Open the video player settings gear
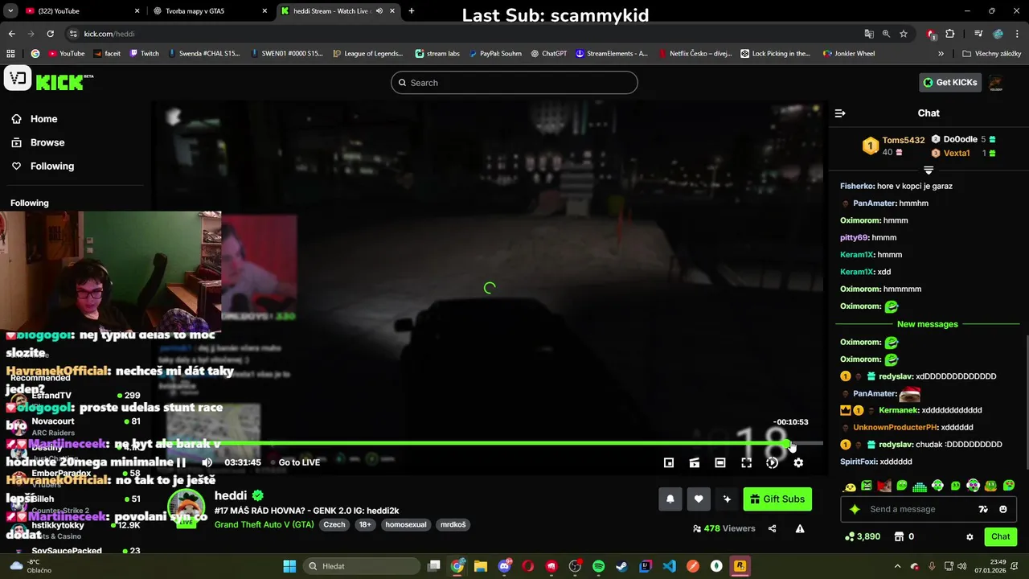This screenshot has height=579, width=1029. pyautogui.click(x=798, y=462)
